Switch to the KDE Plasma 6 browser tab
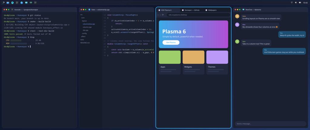The image size is (310, 130). (168, 10)
